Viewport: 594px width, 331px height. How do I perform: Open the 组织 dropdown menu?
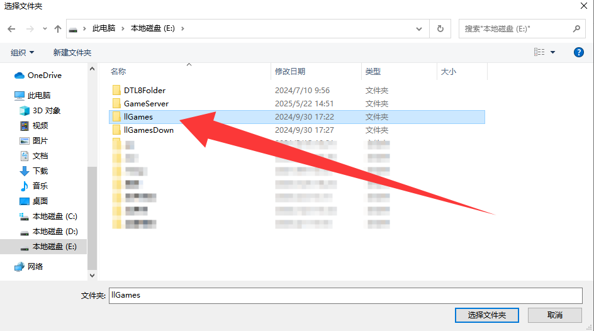click(23, 52)
